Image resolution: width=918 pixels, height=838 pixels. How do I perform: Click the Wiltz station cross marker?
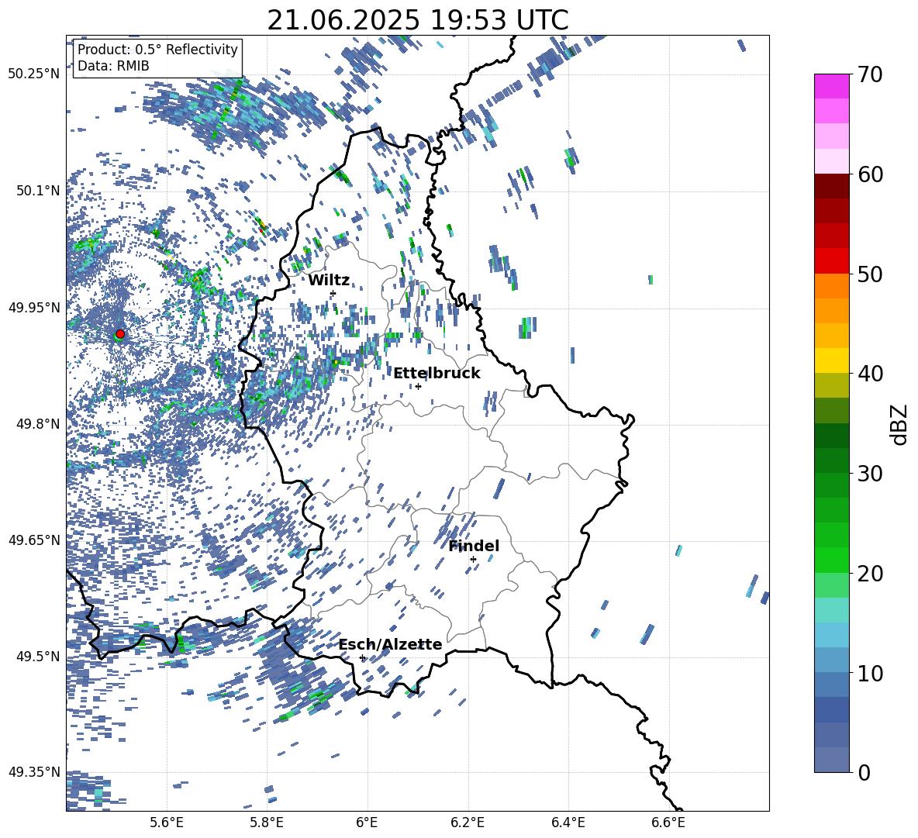click(x=333, y=293)
